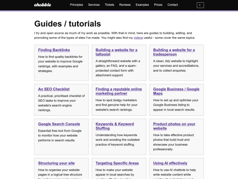This screenshot has width=238, height=179.
Task: Open the Principles menu item
Action: (76, 5)
